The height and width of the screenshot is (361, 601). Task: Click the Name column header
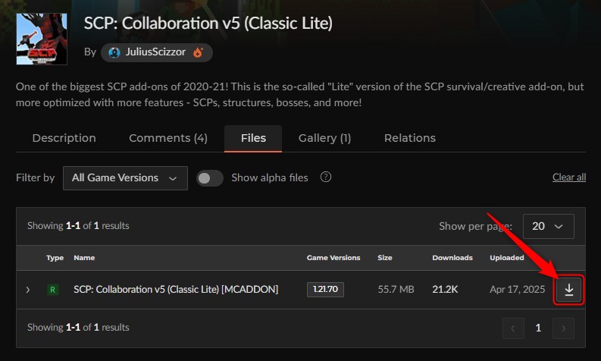click(84, 258)
